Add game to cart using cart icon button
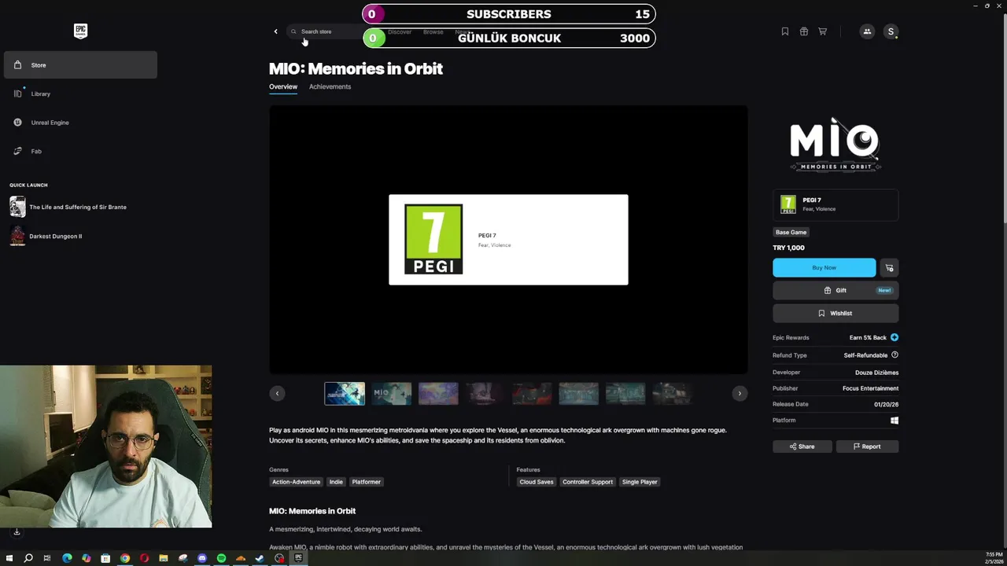Viewport: 1007px width, 566px height. [x=889, y=267]
